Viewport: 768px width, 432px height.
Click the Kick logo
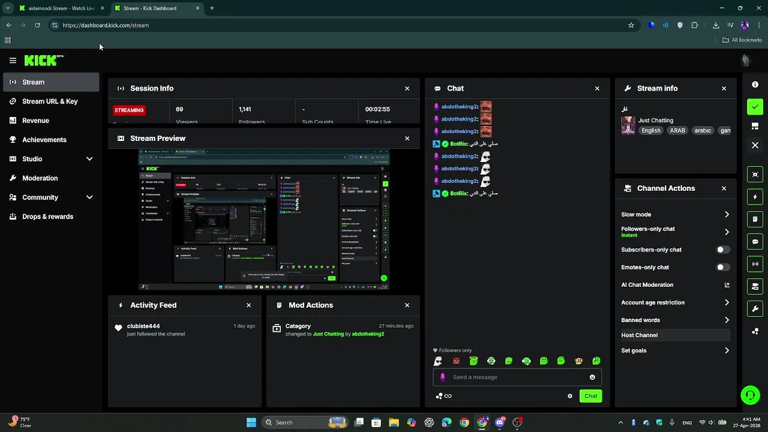point(44,60)
